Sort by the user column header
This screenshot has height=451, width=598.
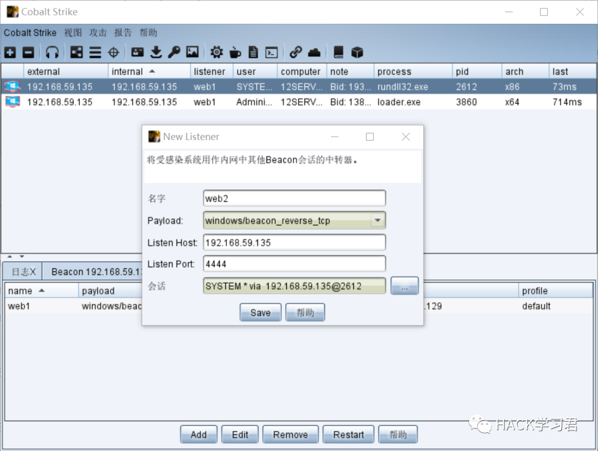255,71
